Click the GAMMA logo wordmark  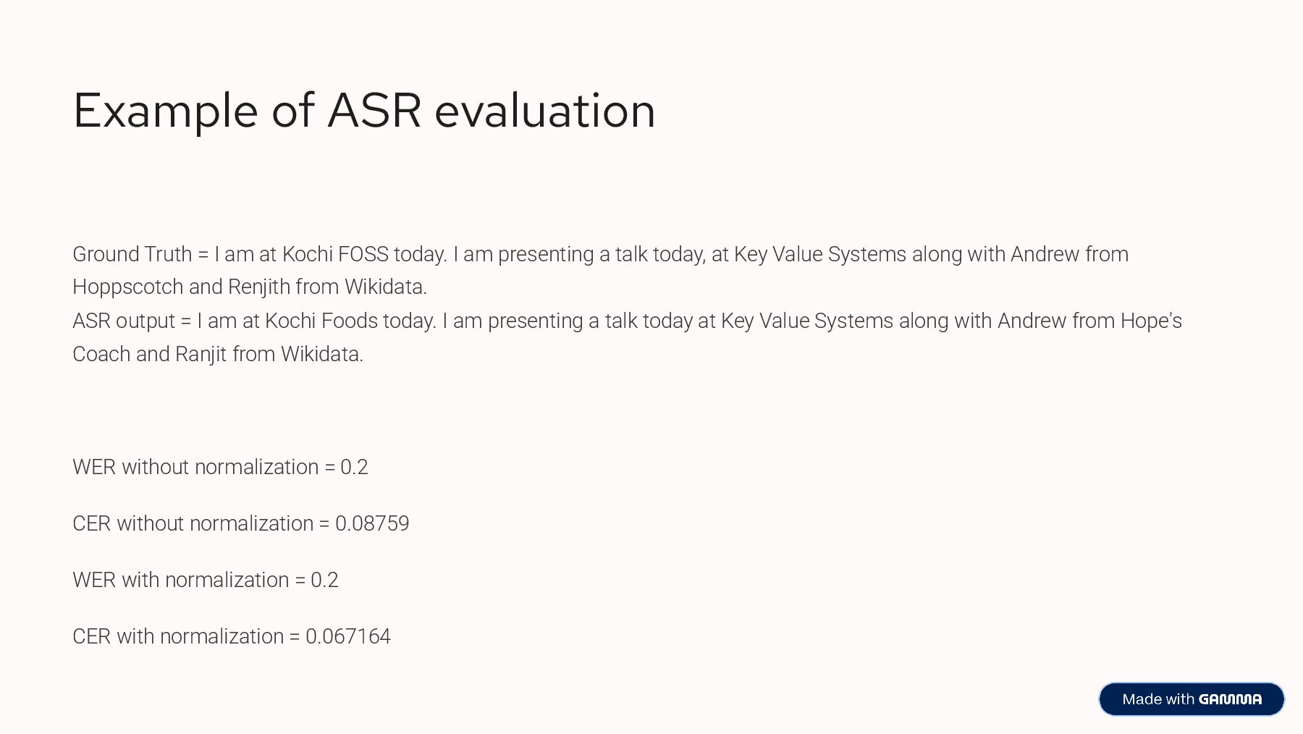1230,699
